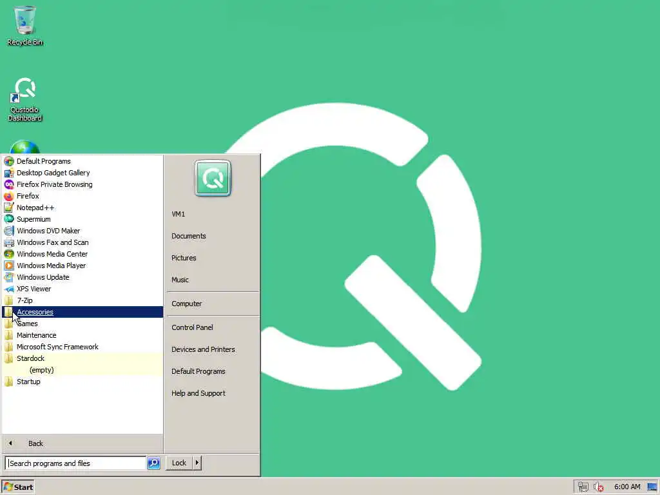Open Devices and Printers
The width and height of the screenshot is (660, 495).
(203, 349)
